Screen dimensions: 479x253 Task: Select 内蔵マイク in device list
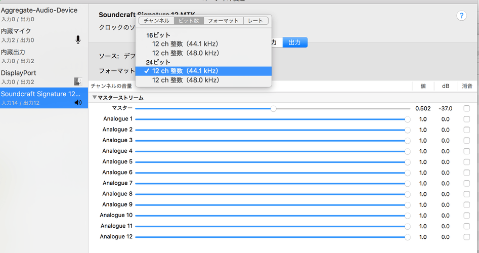(x=44, y=35)
